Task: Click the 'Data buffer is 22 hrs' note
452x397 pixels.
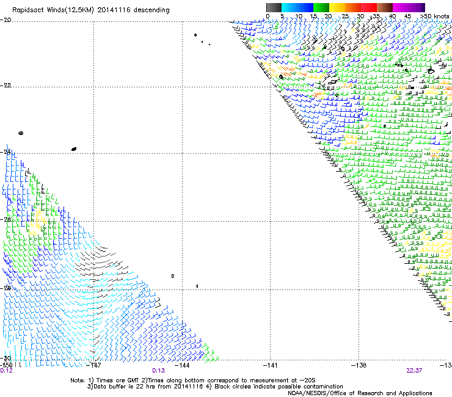Action: pos(215,387)
